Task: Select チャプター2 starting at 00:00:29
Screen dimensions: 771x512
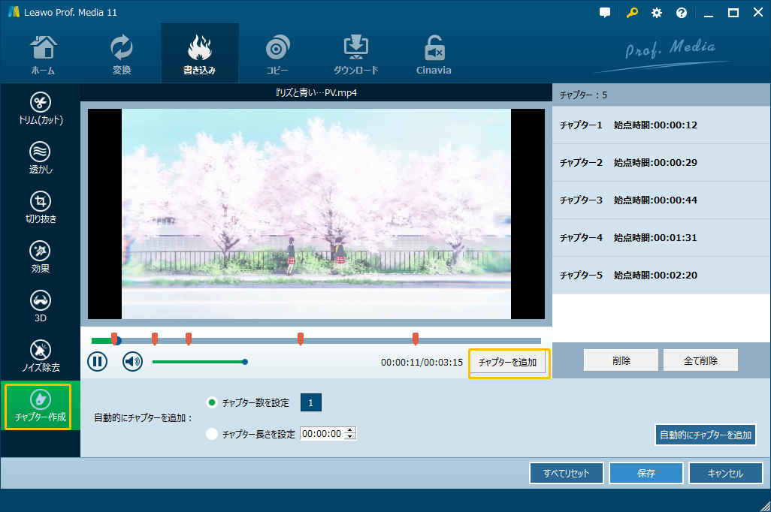Action: coord(661,163)
